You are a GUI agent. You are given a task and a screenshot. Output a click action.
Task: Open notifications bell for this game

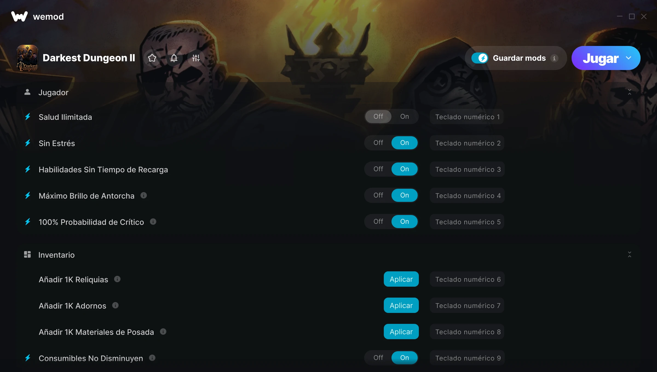coord(174,58)
